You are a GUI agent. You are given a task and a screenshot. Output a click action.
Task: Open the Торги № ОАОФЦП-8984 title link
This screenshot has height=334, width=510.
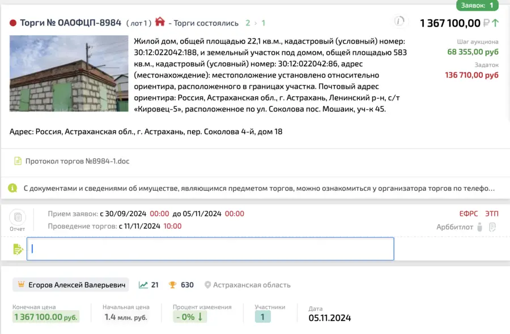71,23
